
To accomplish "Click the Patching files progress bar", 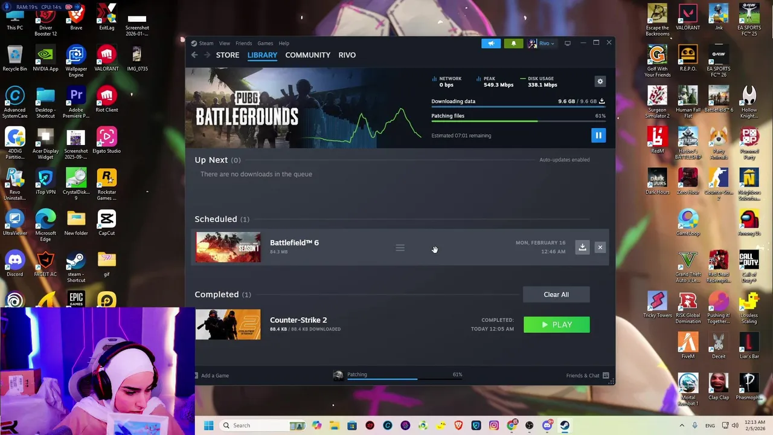I will [518, 121].
